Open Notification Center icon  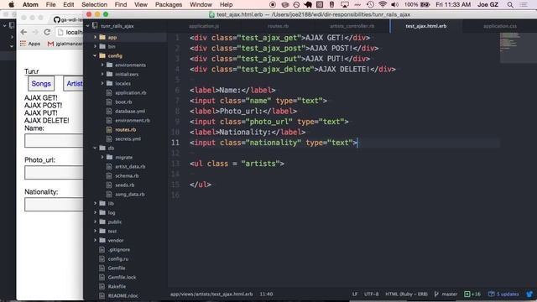point(524,4)
